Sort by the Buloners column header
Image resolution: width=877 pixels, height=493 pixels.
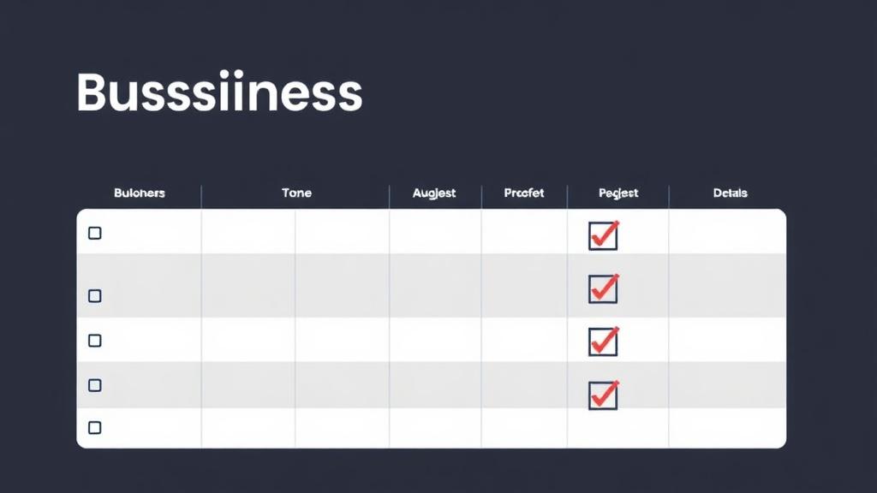tap(140, 193)
